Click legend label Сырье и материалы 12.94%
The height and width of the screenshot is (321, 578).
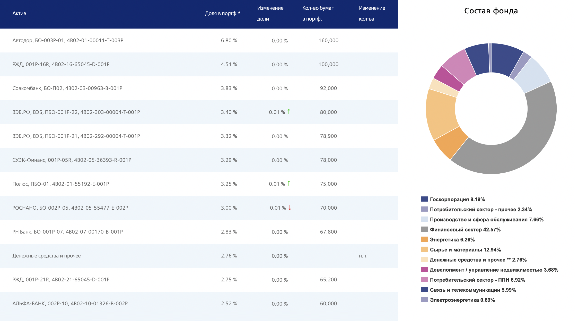[x=465, y=249]
